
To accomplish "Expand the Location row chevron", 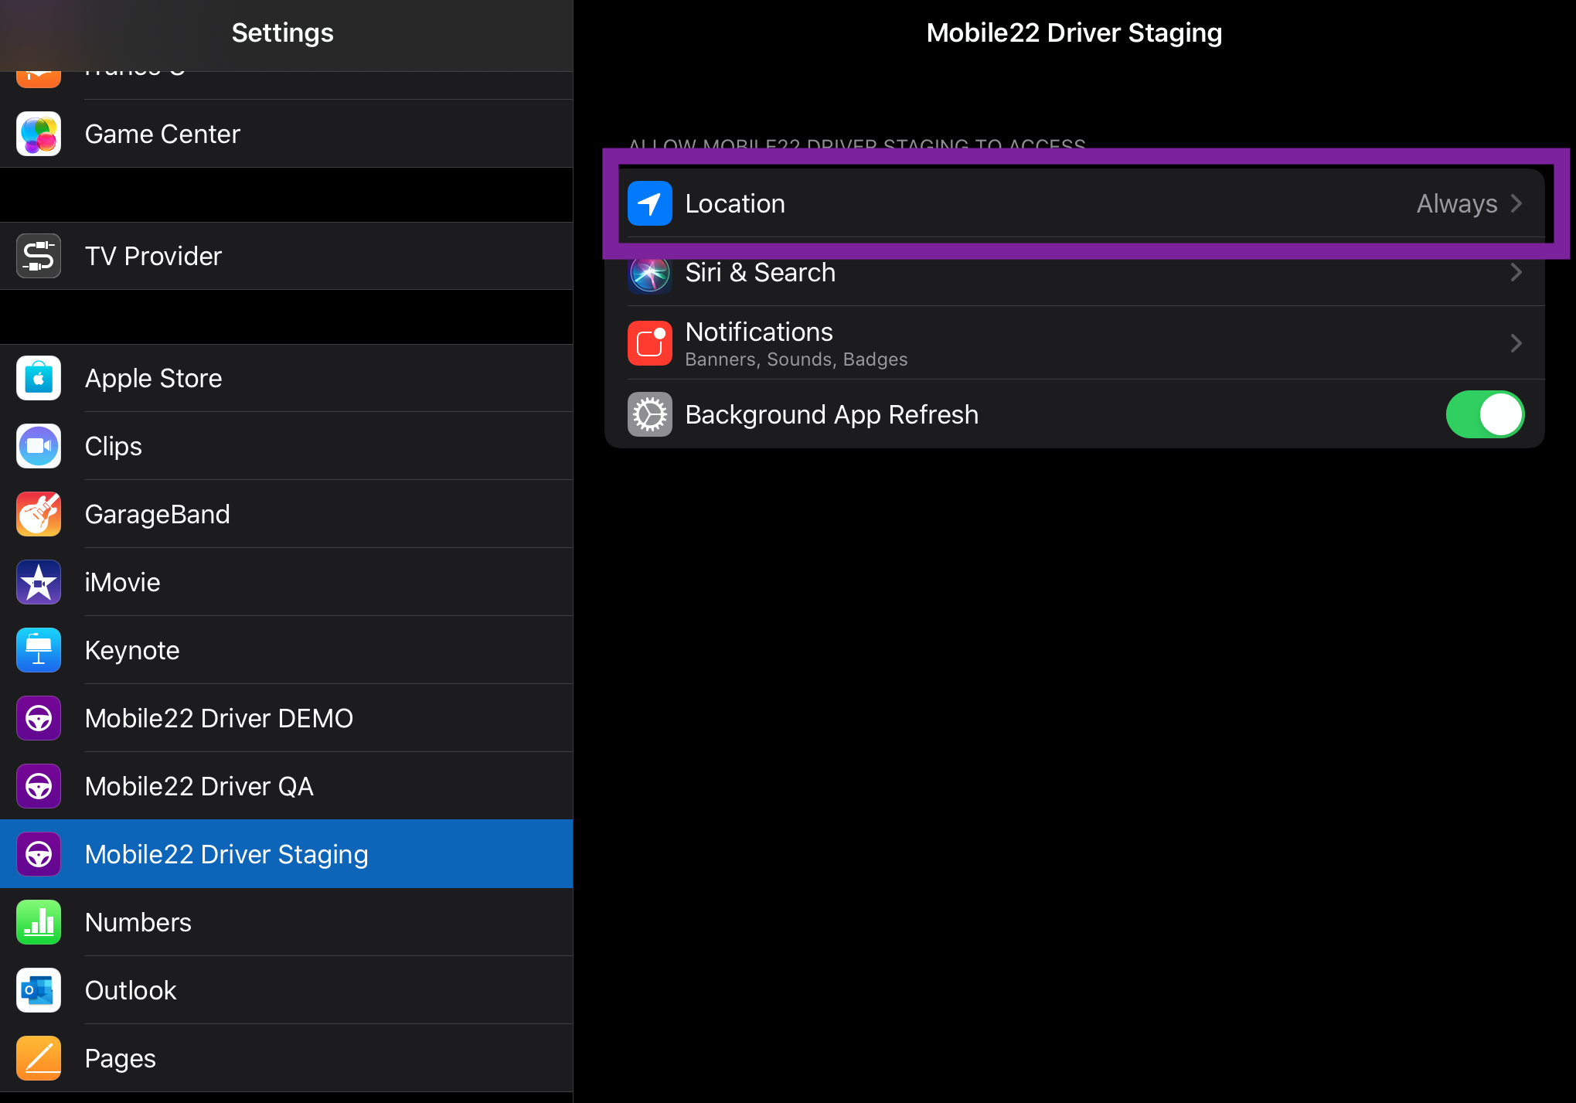I will pyautogui.click(x=1516, y=203).
